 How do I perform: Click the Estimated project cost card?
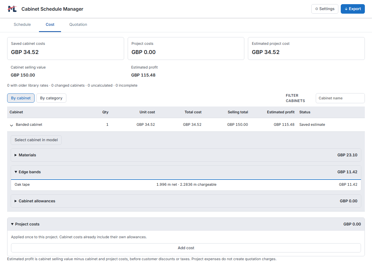click(306, 48)
